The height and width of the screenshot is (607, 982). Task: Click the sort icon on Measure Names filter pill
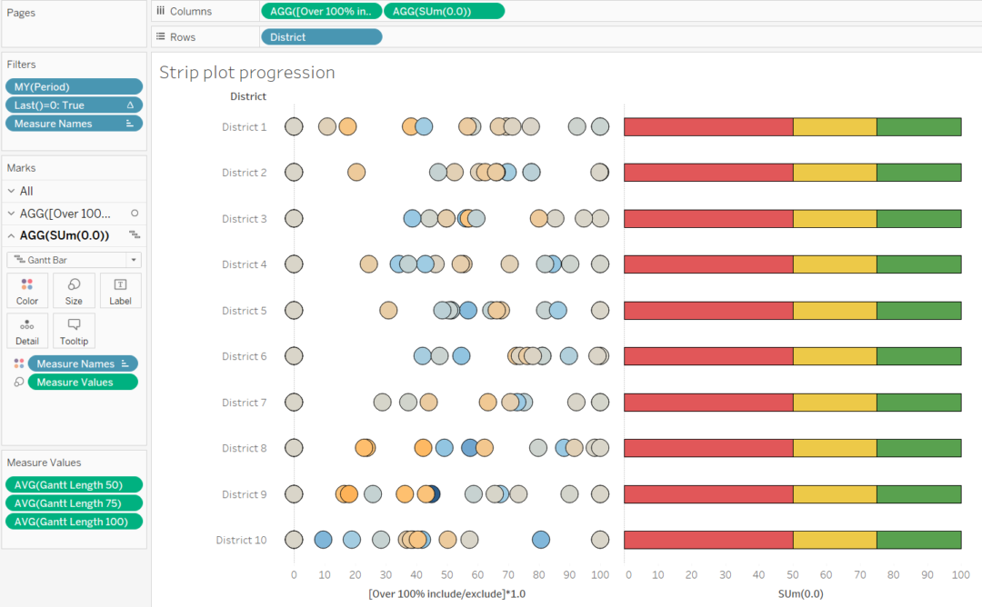pyautogui.click(x=130, y=123)
